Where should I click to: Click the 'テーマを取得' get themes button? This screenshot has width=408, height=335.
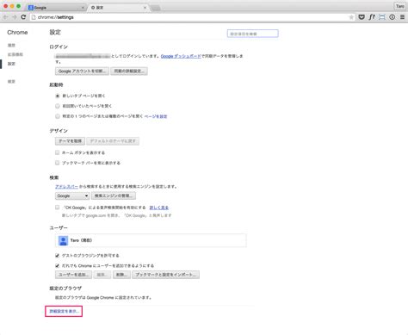[70, 141]
